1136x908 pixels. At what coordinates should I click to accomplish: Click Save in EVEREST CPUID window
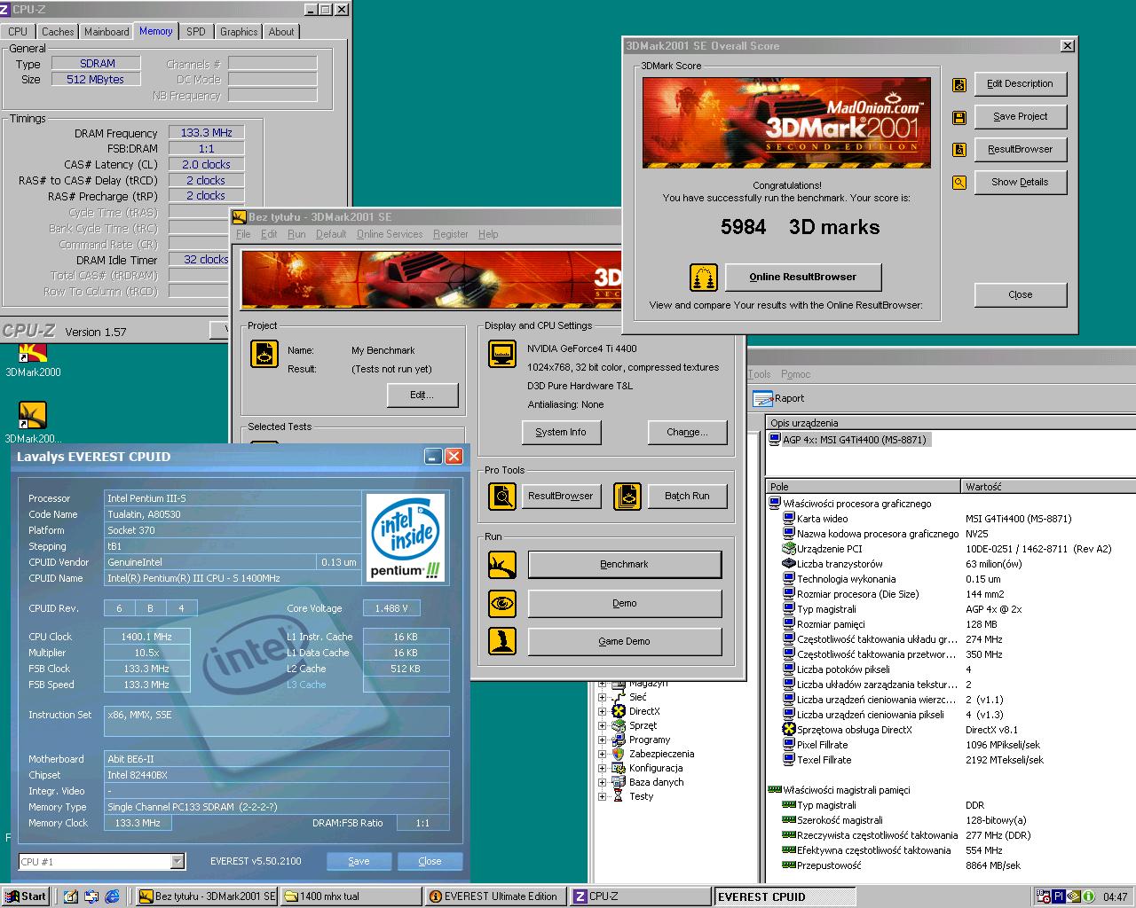coord(359,861)
